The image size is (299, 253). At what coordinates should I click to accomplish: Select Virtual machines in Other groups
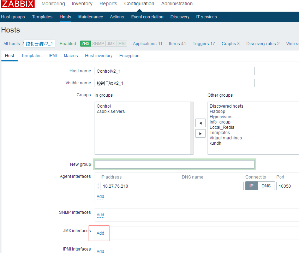click(x=226, y=138)
